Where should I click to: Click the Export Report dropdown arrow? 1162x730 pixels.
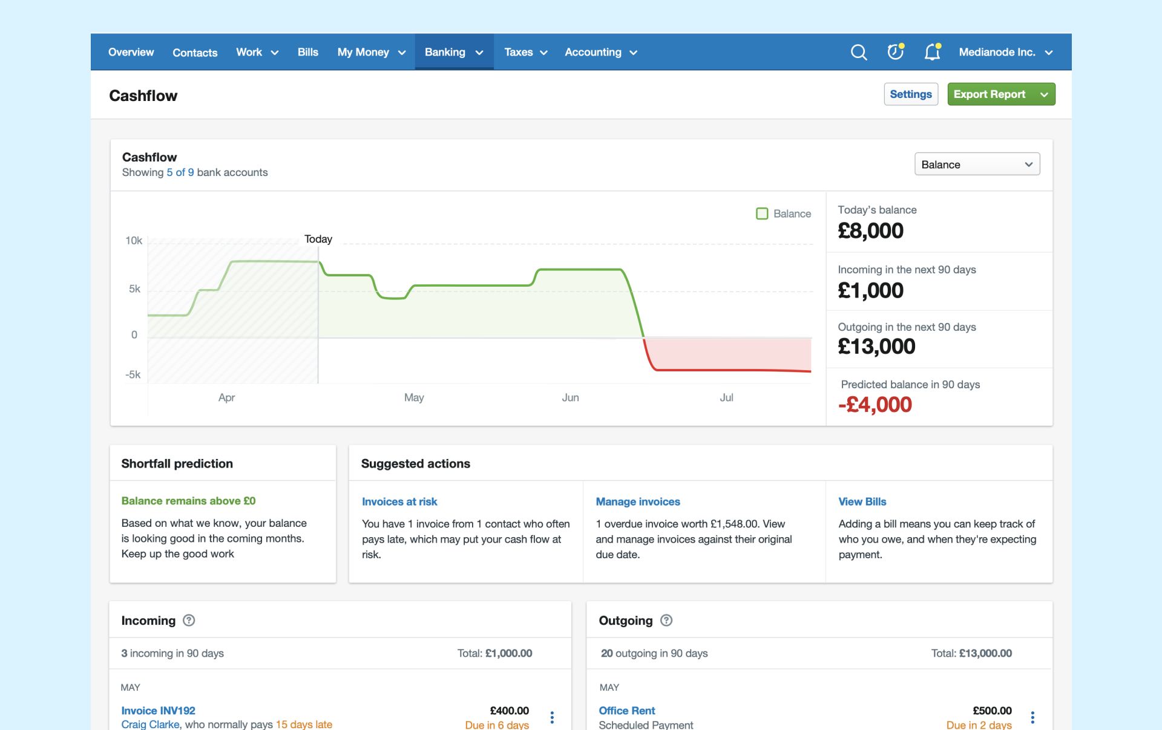point(1044,94)
